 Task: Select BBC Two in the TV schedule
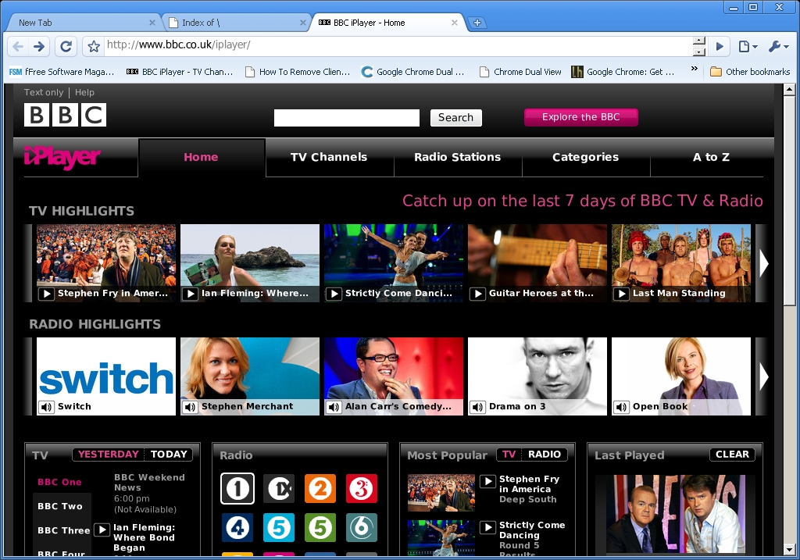point(59,506)
